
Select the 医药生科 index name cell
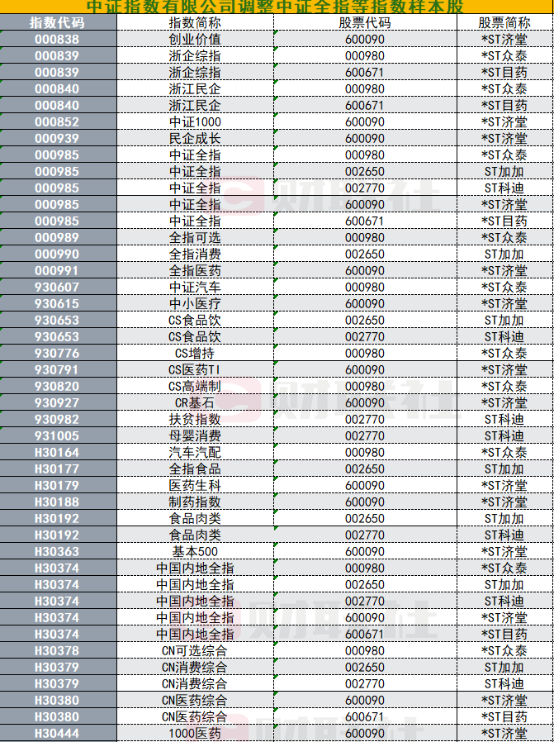[195, 486]
